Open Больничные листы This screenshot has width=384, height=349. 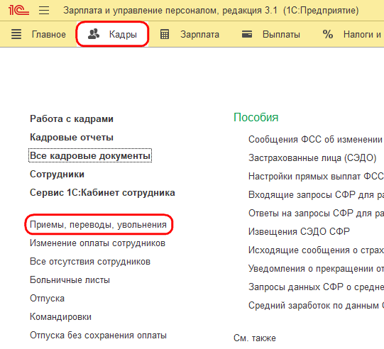[x=70, y=279]
